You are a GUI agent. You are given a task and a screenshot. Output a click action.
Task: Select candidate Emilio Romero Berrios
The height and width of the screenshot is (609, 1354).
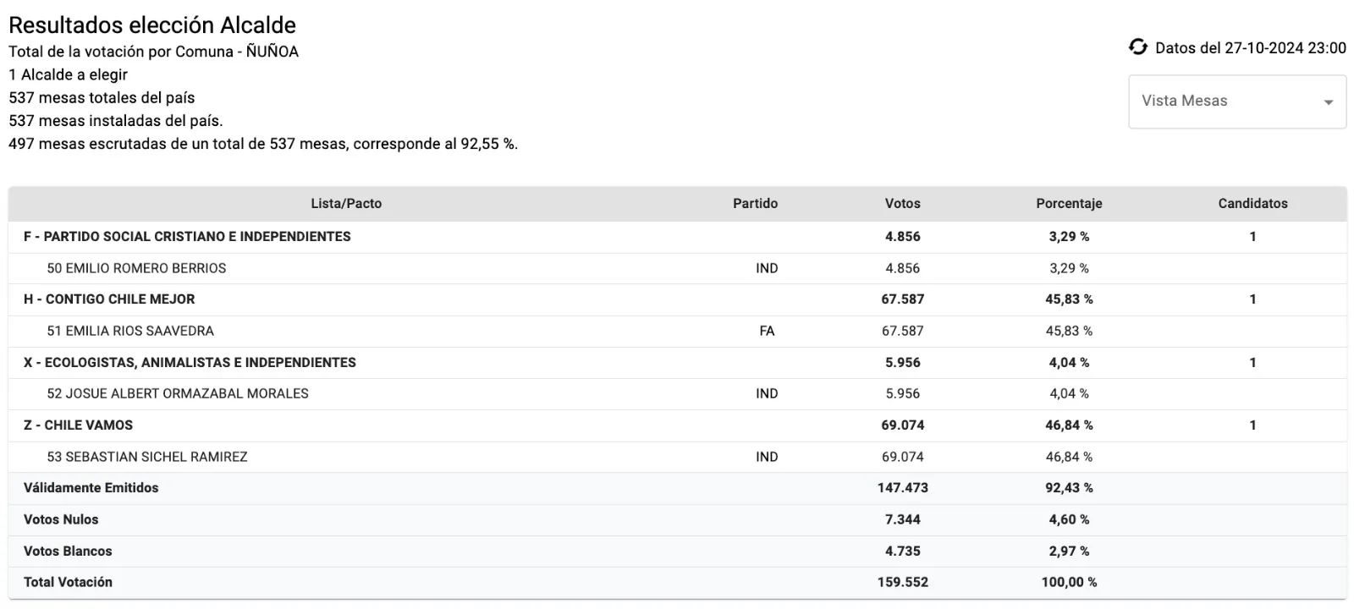pos(137,268)
